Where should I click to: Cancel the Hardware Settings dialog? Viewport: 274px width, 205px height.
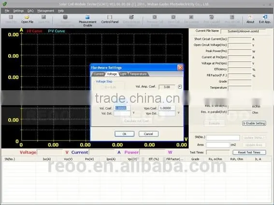(148, 134)
